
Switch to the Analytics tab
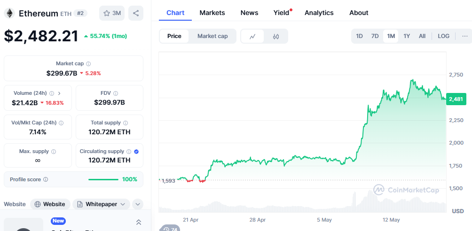pyautogui.click(x=319, y=13)
